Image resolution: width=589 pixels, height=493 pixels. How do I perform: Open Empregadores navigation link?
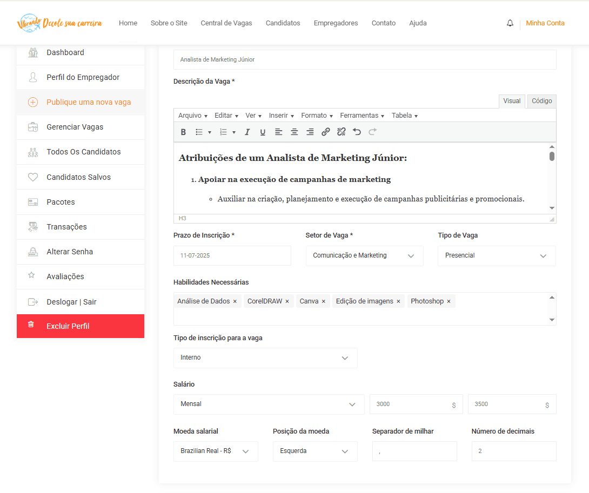(x=336, y=23)
